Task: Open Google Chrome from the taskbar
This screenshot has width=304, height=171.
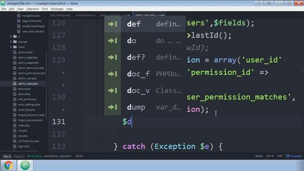Action: [x=9, y=165]
